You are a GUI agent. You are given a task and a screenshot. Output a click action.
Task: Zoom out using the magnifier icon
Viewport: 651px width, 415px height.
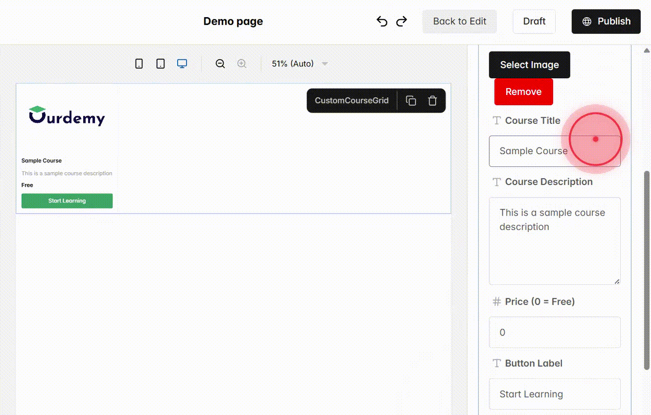pyautogui.click(x=220, y=63)
